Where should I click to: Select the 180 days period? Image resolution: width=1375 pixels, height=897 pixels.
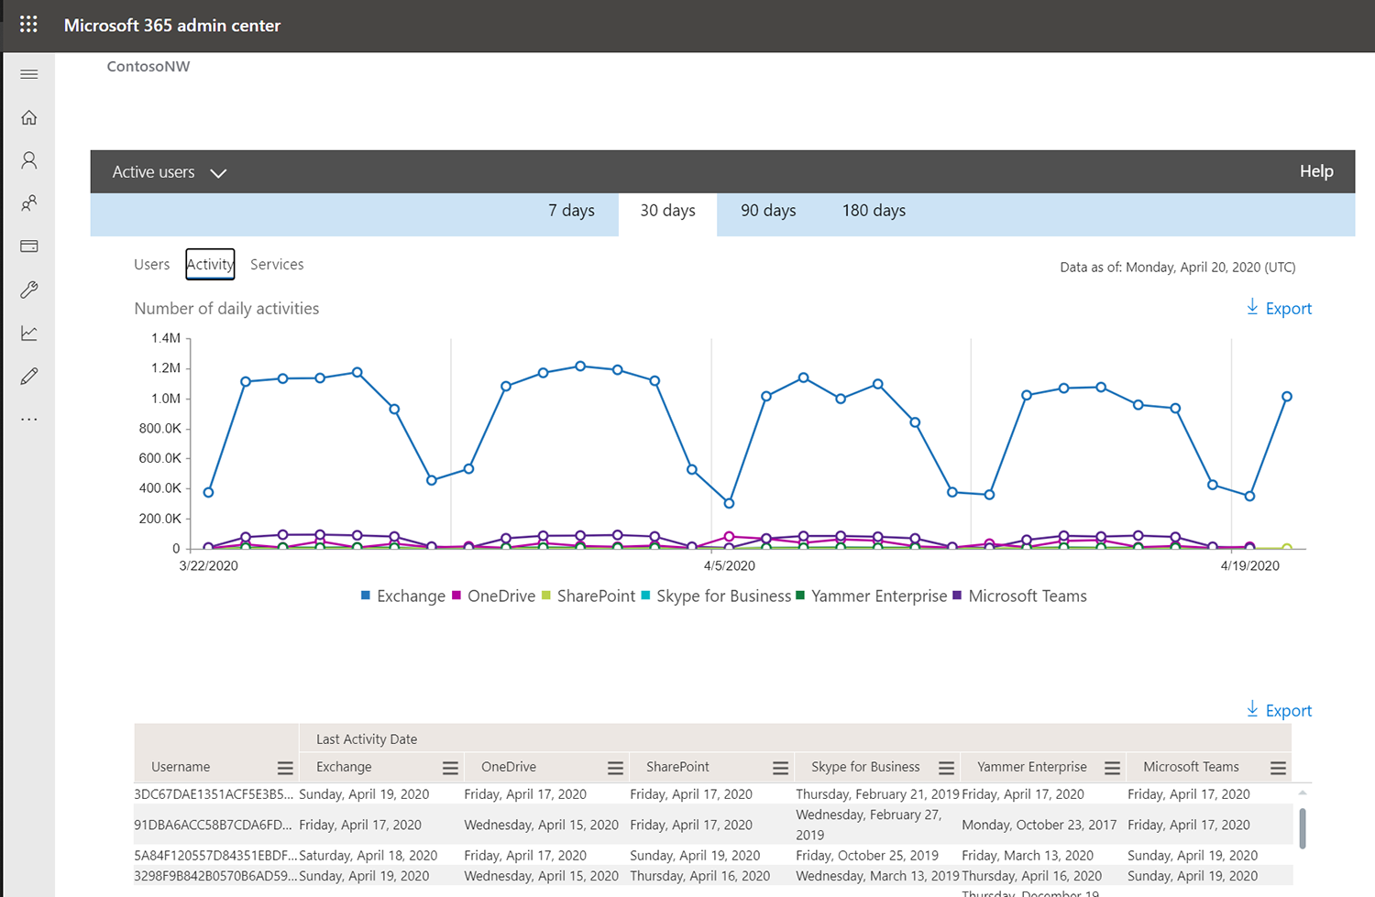(874, 211)
